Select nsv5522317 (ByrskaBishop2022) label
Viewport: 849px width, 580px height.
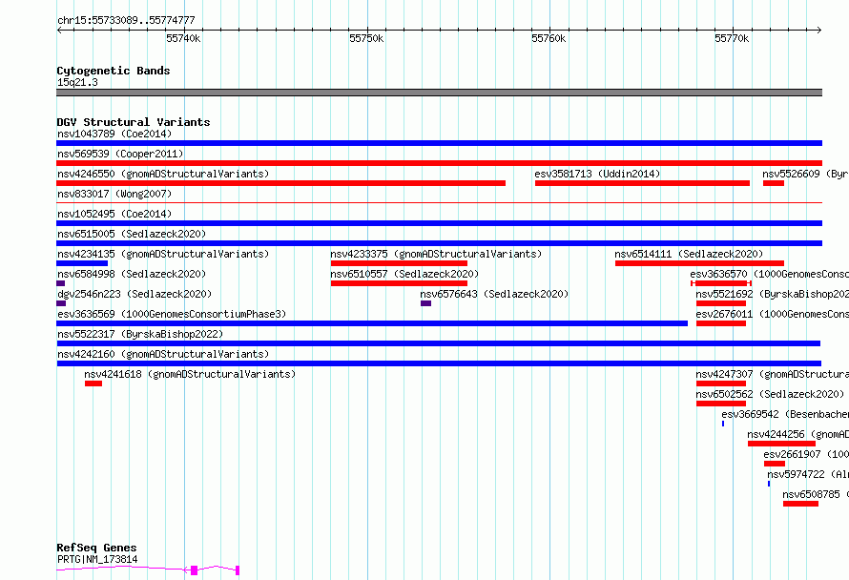coord(140,334)
